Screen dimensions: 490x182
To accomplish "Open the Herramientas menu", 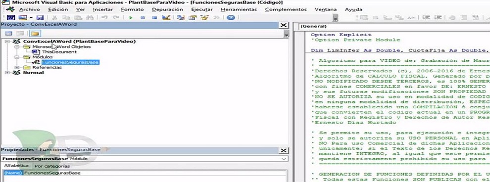I will click(x=239, y=9).
